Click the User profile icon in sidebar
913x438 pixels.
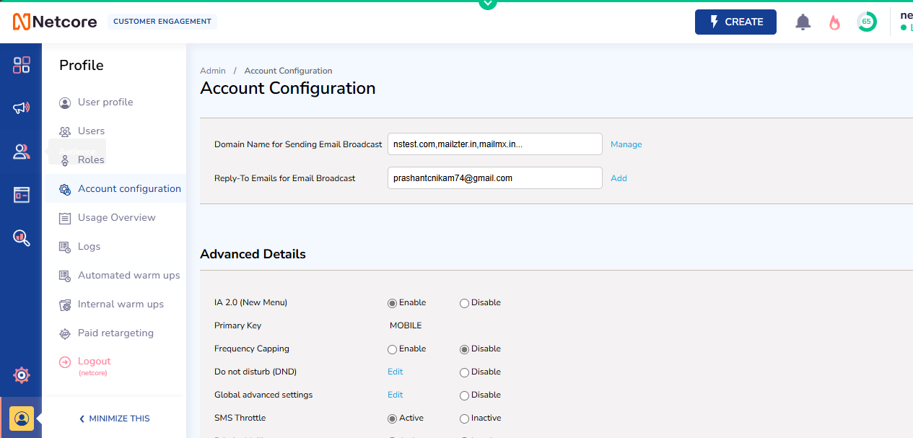[65, 102]
